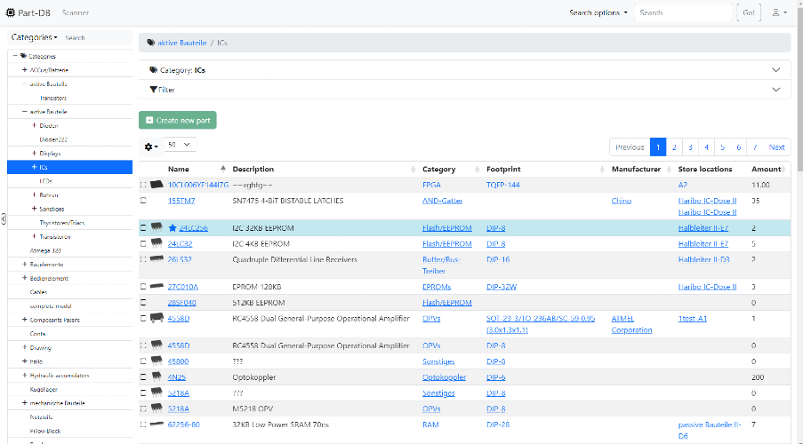The width and height of the screenshot is (803, 444).
Task: Go to page 3 in pagination
Action: click(690, 147)
